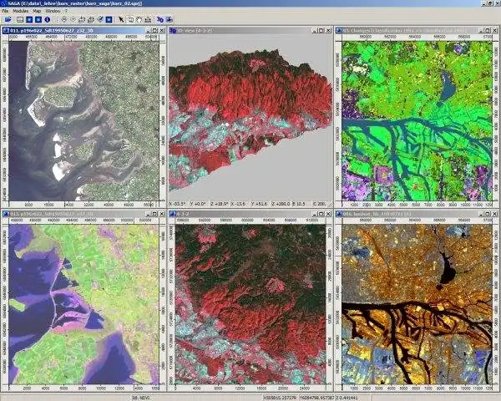This screenshot has height=401, width=501.
Task: Open the Map menu
Action: coord(38,10)
